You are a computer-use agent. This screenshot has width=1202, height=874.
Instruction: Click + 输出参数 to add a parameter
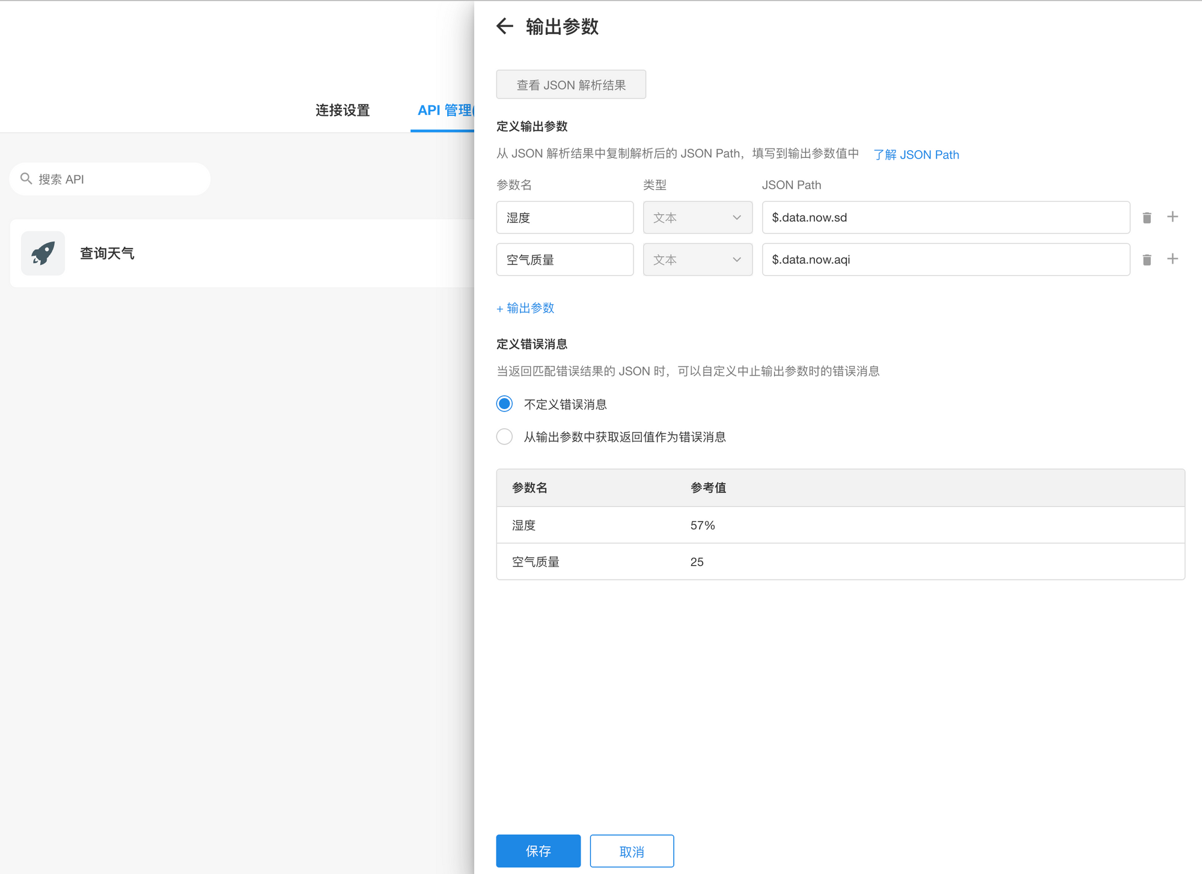point(525,308)
